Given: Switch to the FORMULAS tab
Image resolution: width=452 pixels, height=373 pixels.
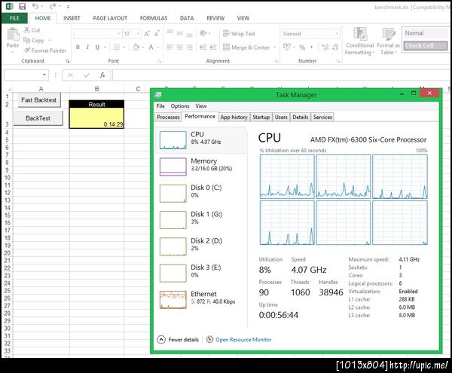Looking at the screenshot, I should (154, 18).
